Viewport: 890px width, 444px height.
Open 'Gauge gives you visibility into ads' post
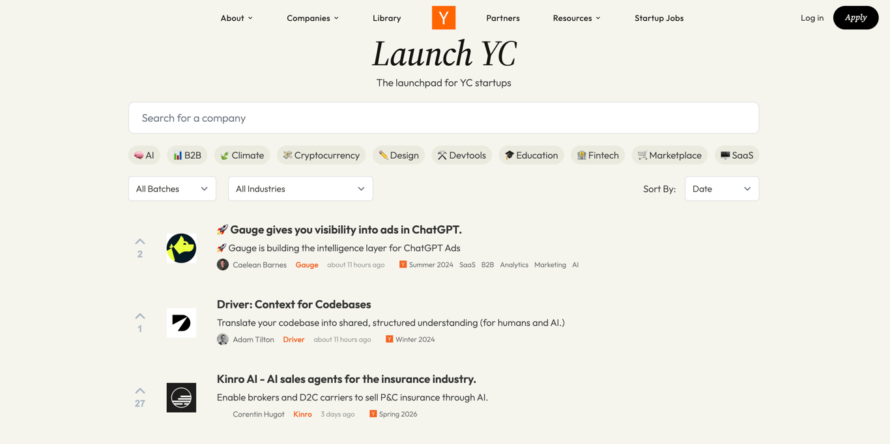[339, 230]
